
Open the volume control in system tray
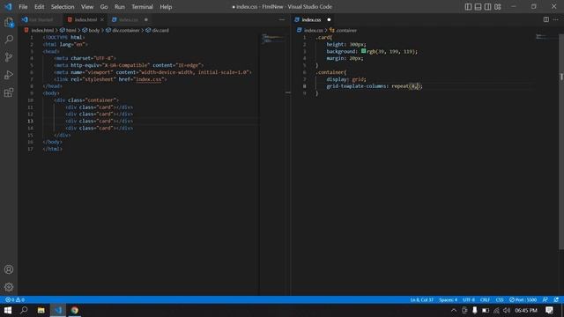coord(507,310)
